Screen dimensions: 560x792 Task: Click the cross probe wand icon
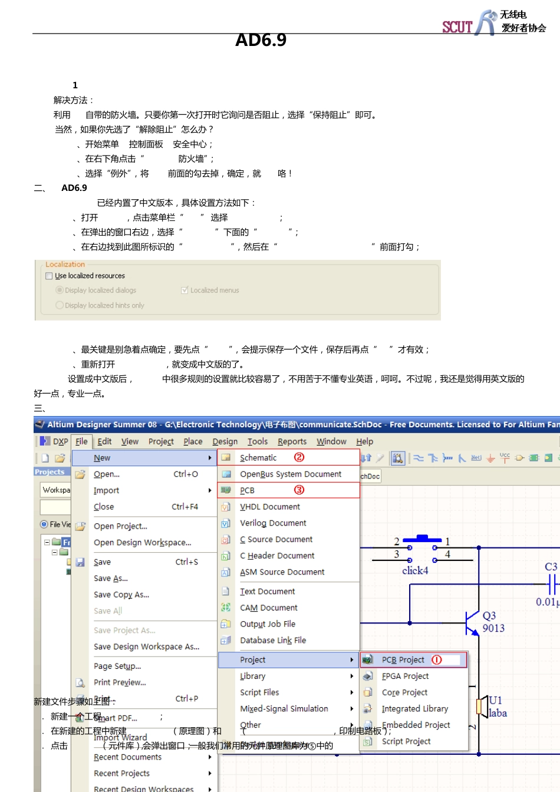pyautogui.click(x=380, y=458)
